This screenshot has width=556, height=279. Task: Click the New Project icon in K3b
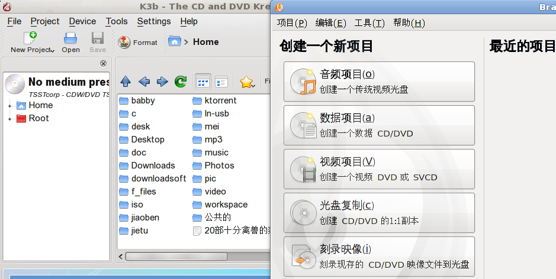[x=30, y=38]
